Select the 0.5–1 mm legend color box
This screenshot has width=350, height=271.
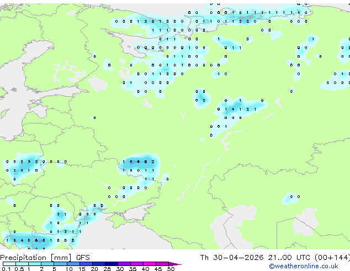pos(22,264)
